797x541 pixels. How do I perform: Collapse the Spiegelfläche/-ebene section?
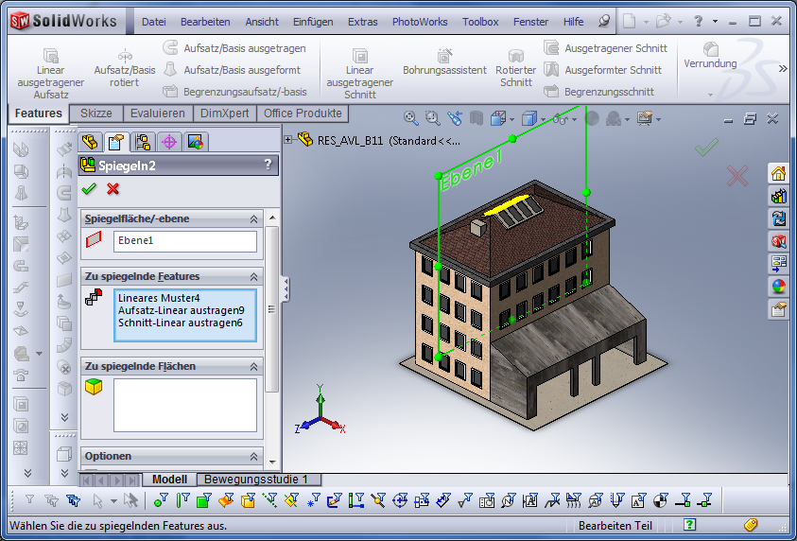point(253,218)
